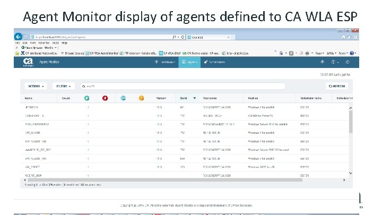Open the Edit menu

(25, 43)
